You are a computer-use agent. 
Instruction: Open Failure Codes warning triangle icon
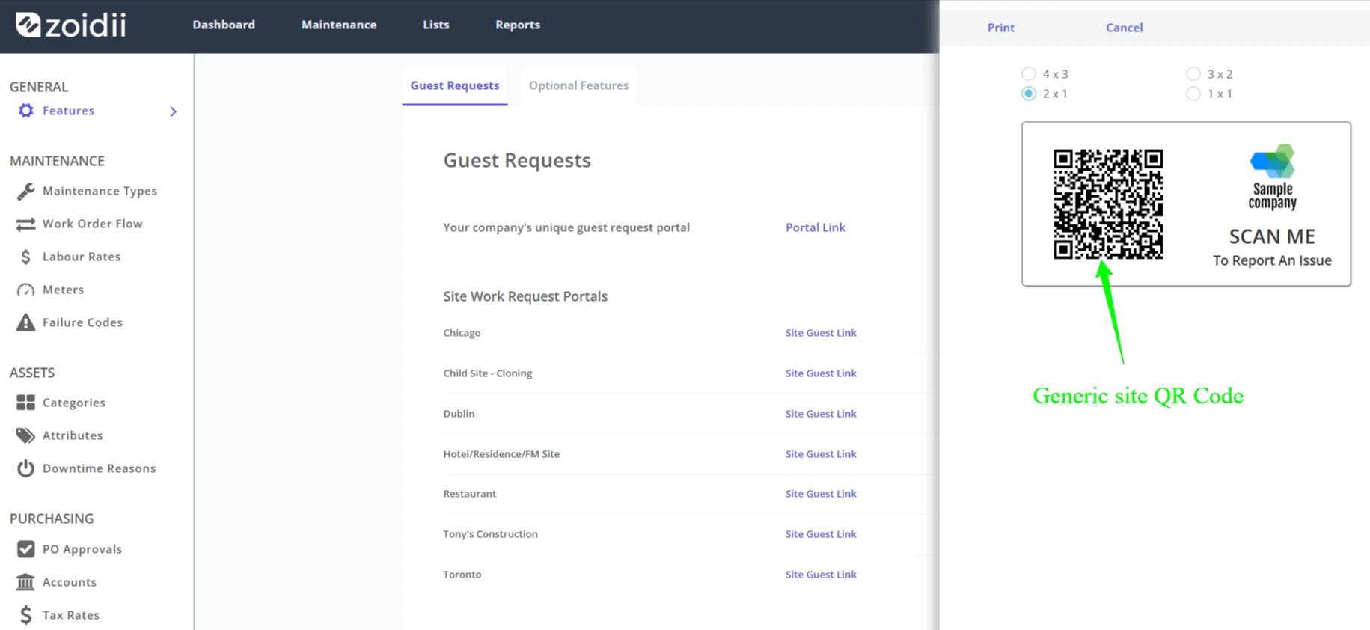coord(26,322)
